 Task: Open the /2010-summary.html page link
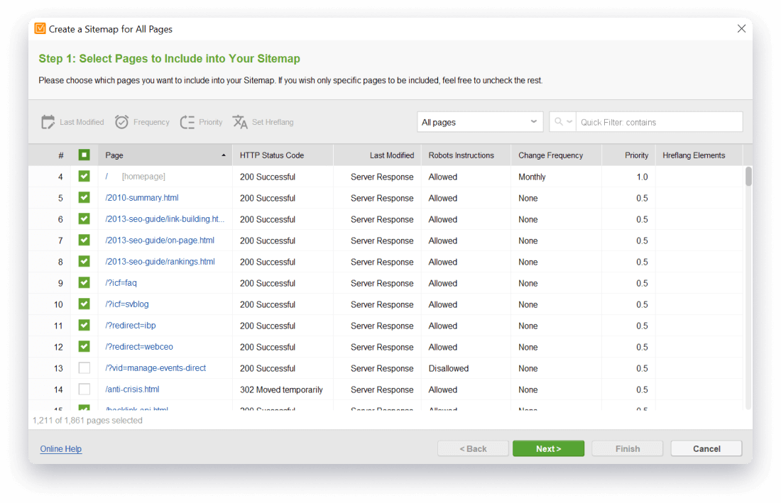pyautogui.click(x=142, y=198)
